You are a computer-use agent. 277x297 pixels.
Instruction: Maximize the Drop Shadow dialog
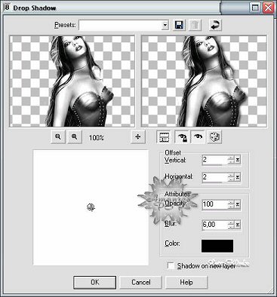[x=255, y=8]
